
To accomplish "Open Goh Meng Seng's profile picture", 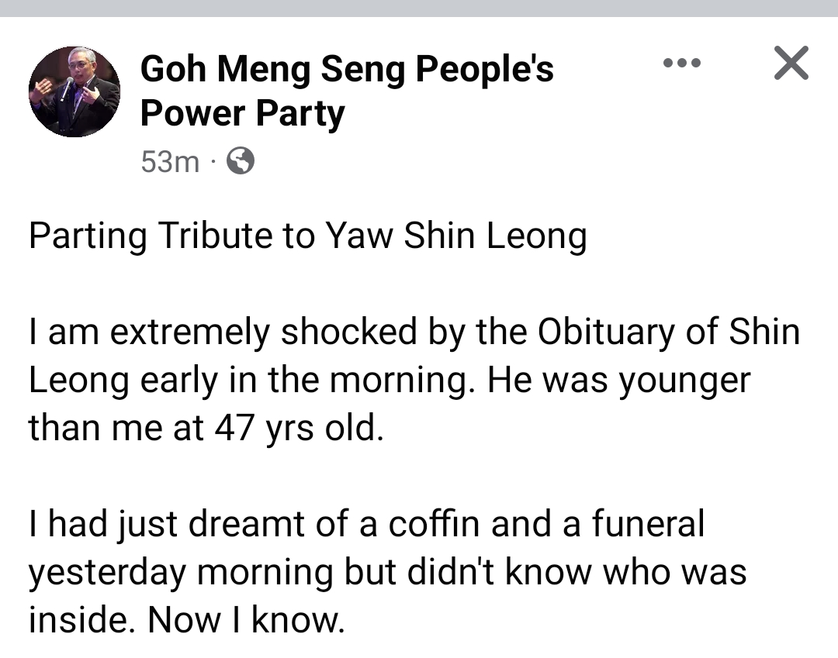I will point(74,91).
